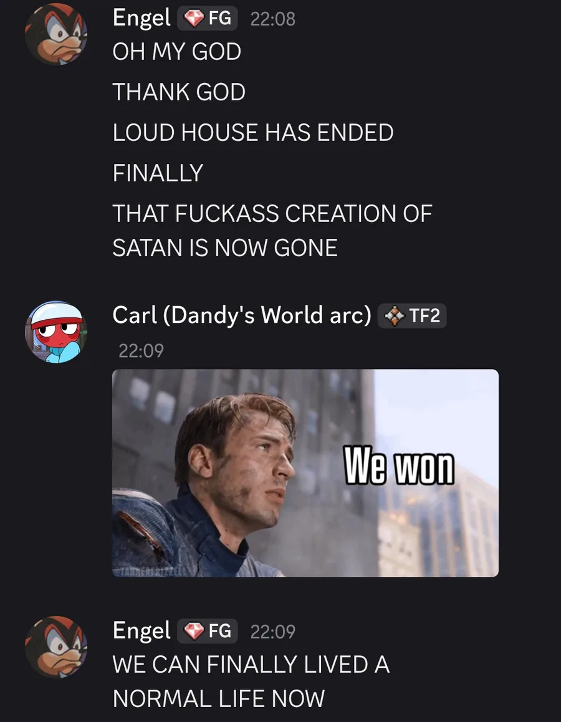Select the 'CREATION OF SATAN IS NOW GONE' message

pos(272,231)
